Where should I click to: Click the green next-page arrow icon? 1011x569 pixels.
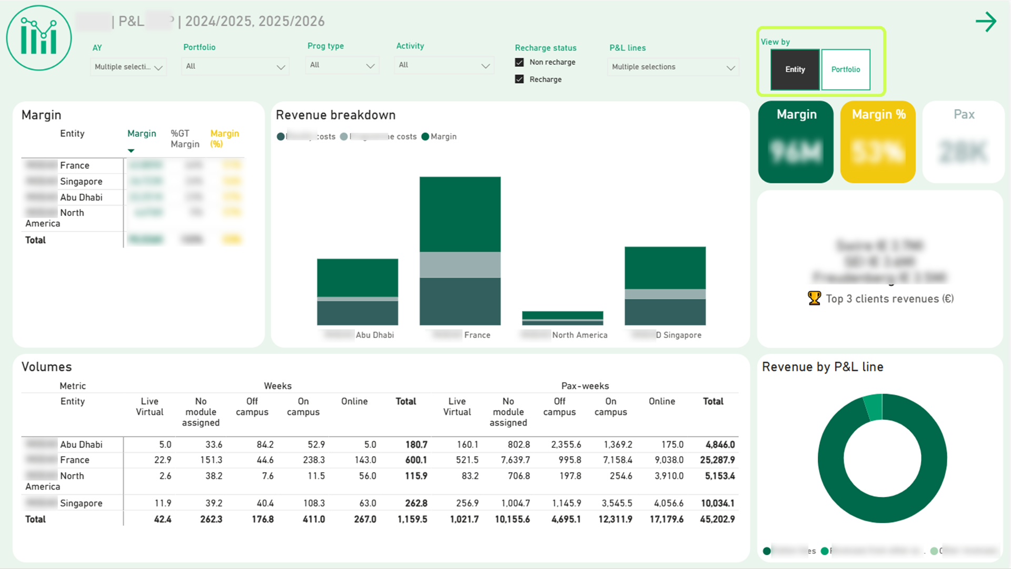coord(986,22)
